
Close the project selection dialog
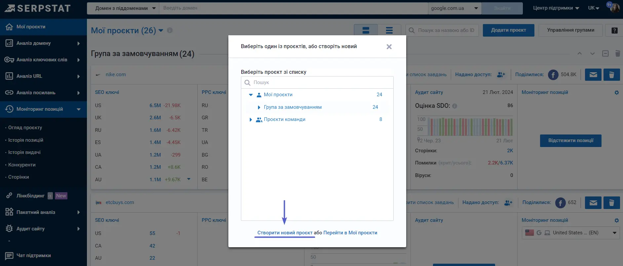[x=389, y=47]
